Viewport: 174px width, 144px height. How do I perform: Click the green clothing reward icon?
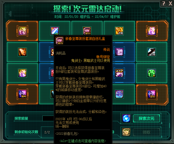(152, 73)
